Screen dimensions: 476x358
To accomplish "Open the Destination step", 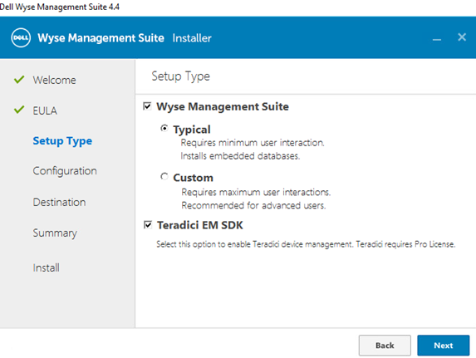I will point(59,202).
